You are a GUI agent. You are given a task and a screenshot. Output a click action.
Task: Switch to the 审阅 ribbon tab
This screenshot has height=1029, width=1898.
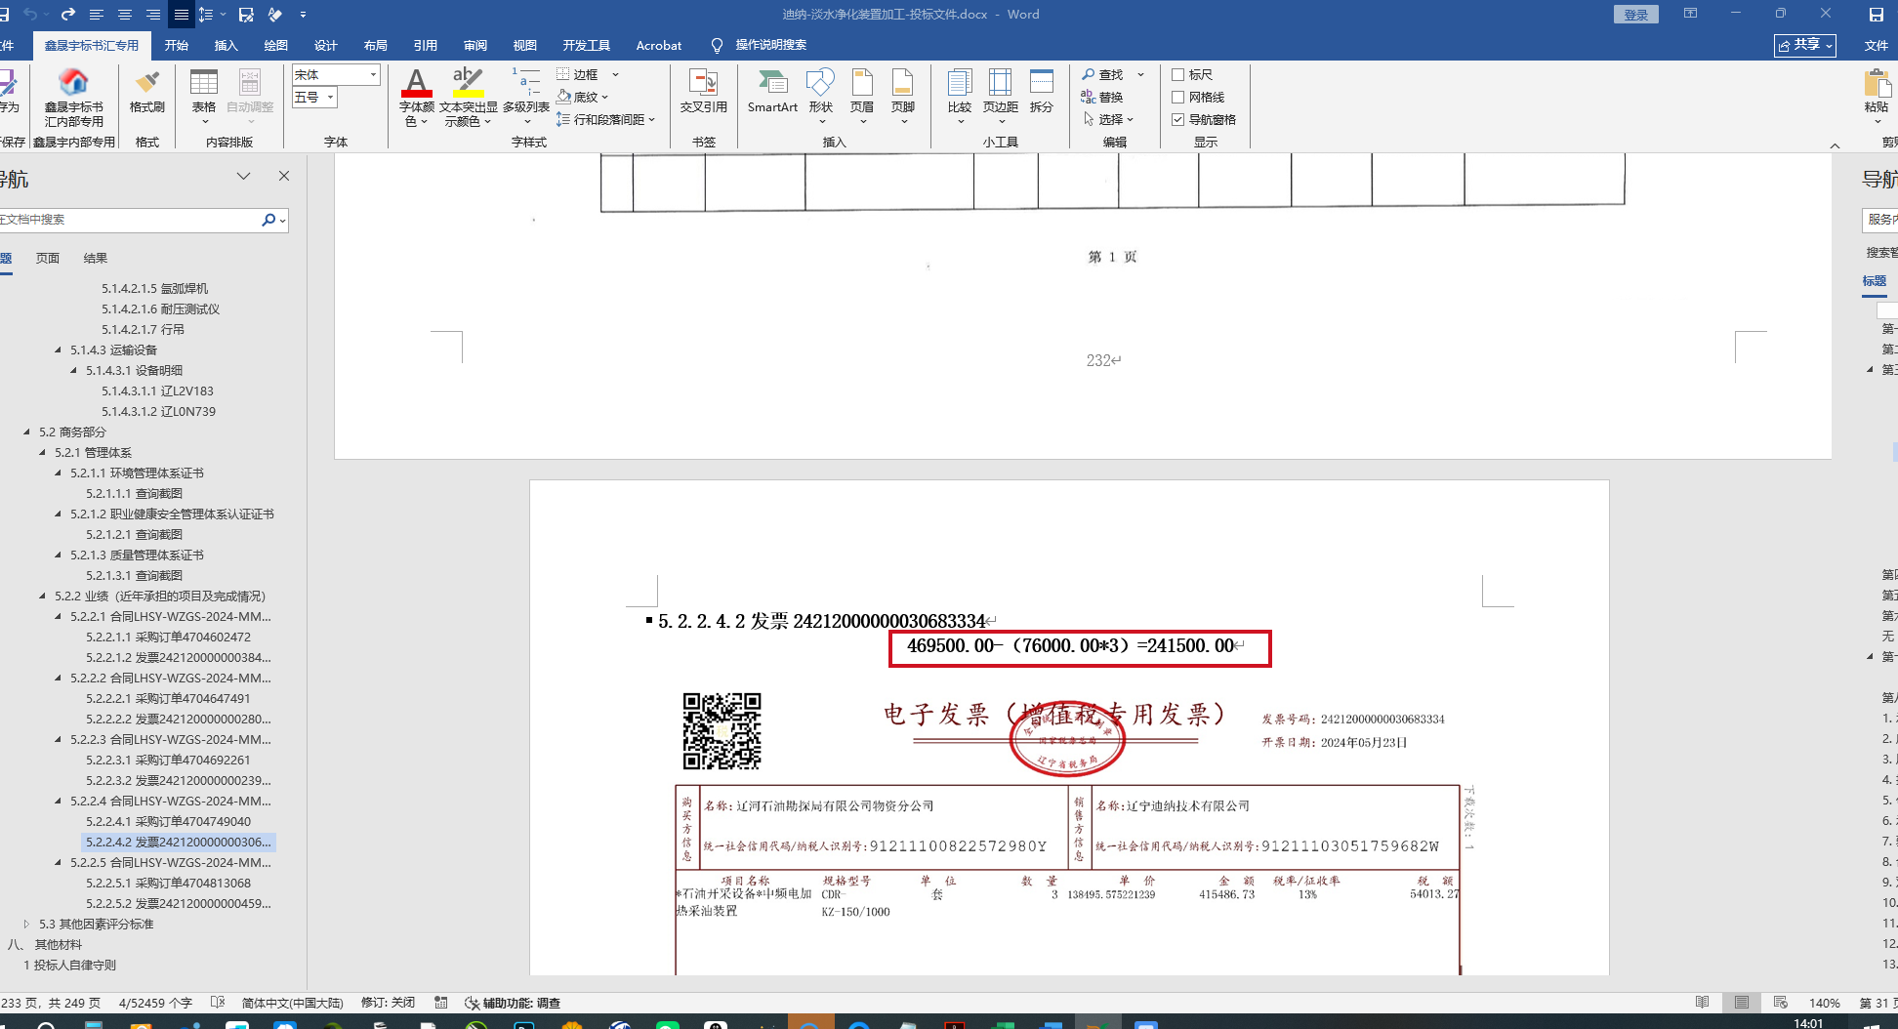click(x=475, y=45)
